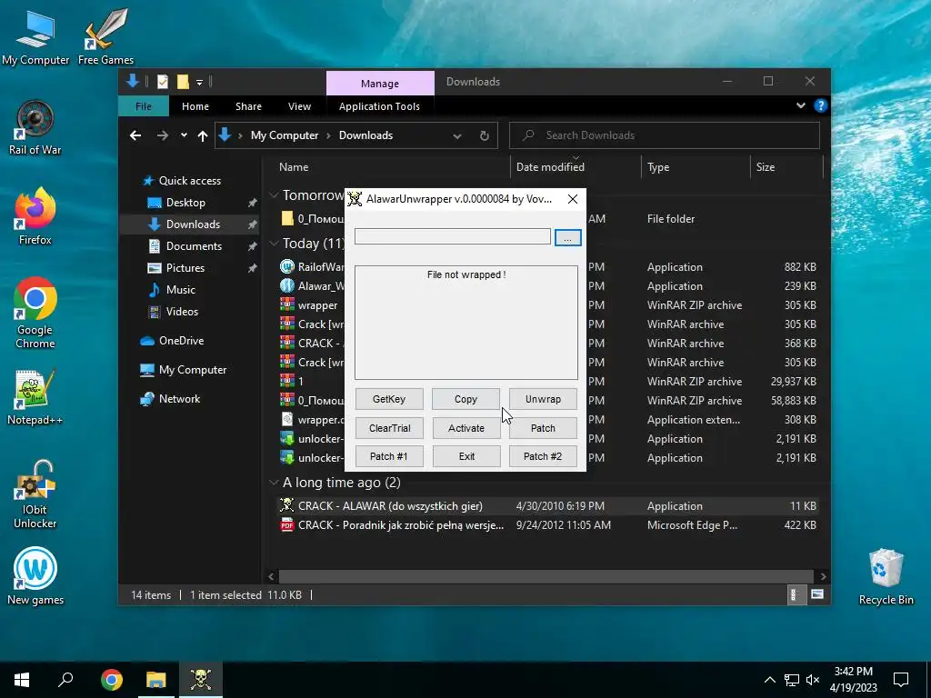Screen dimensions: 931x698
Task: Select OneDrive in navigation pane
Action: point(181,341)
